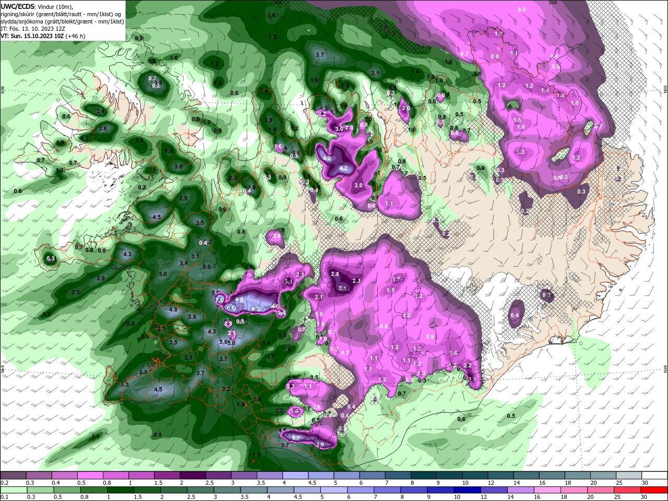Pick the darkest purple swatch between 2 and 2.5, top legend
The width and height of the screenshot is (668, 501).
point(192,475)
